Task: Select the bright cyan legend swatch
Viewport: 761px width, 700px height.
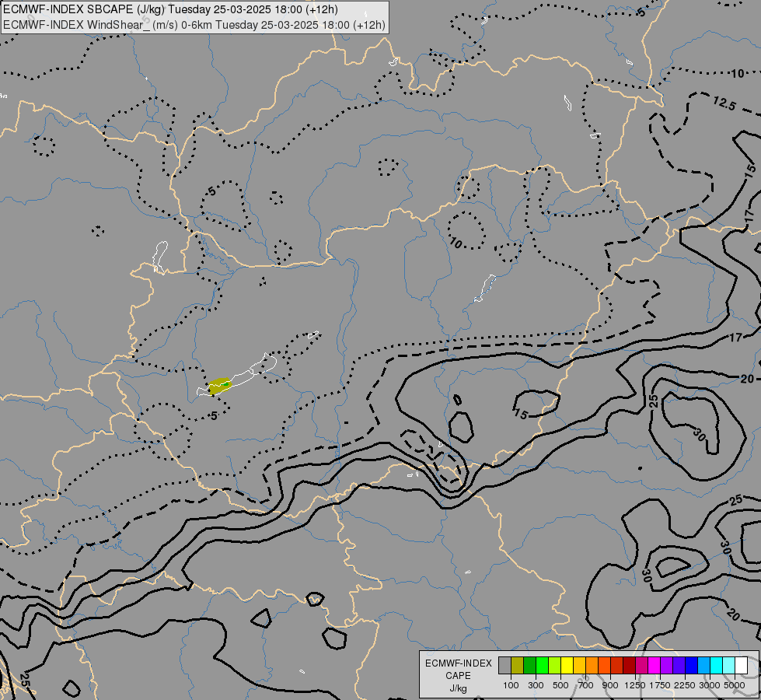Action: pos(717,665)
